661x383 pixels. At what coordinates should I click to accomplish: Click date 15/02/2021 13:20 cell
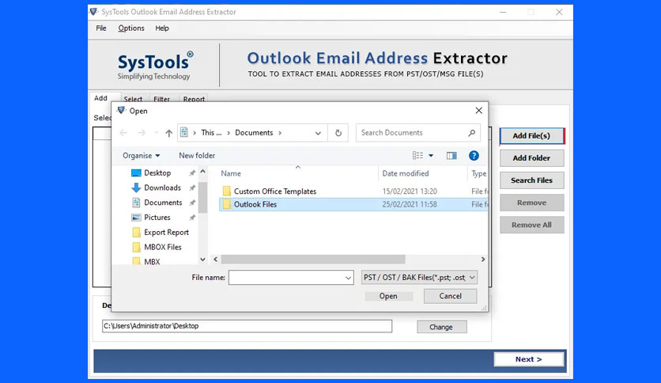click(410, 191)
